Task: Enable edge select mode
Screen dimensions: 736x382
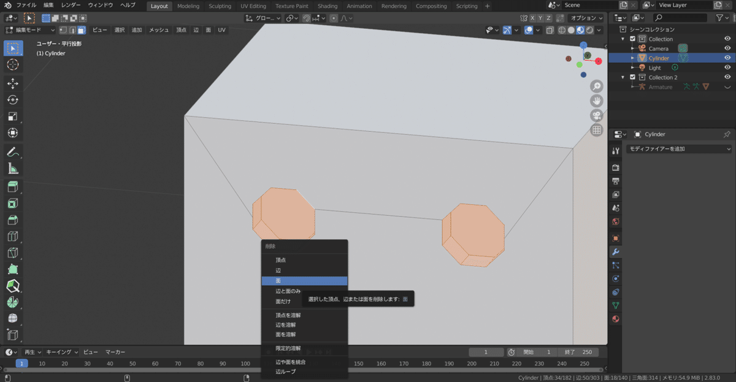Action: [72, 30]
